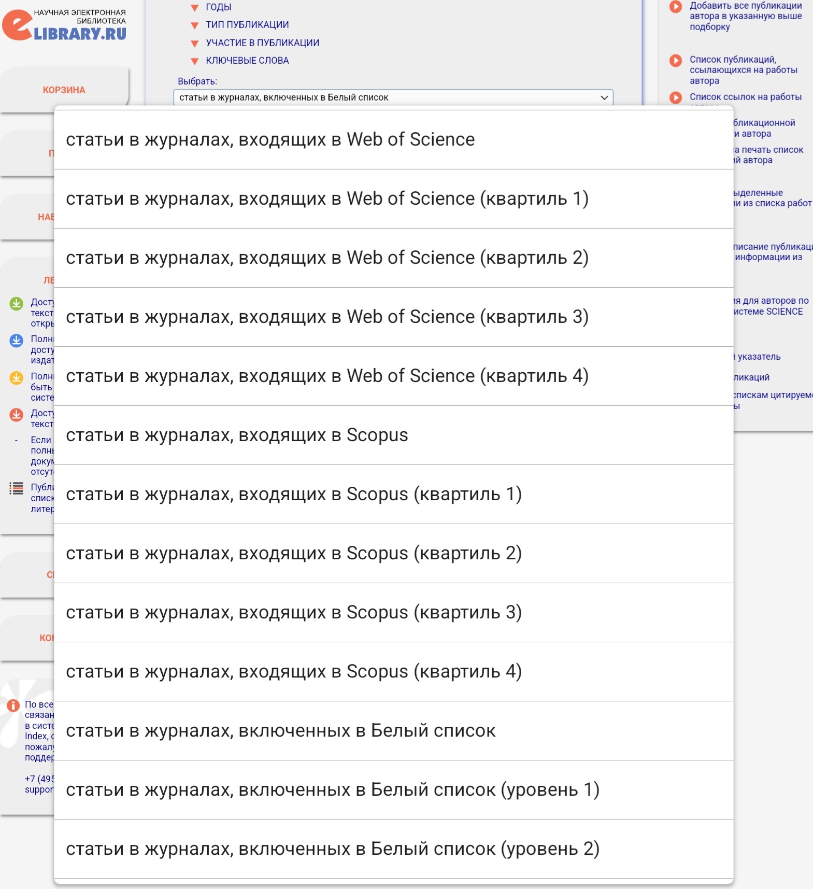The width and height of the screenshot is (813, 889).
Task: Click the orange info icon near support text
Action: point(13,705)
